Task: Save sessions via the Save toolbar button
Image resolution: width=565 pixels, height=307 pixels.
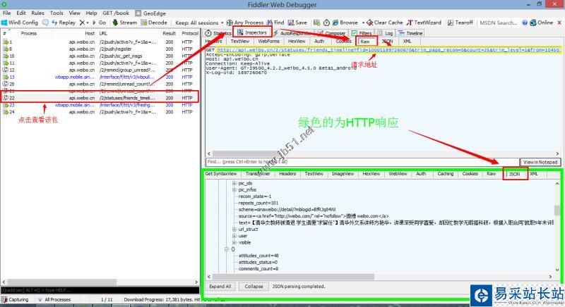Action: click(297, 23)
